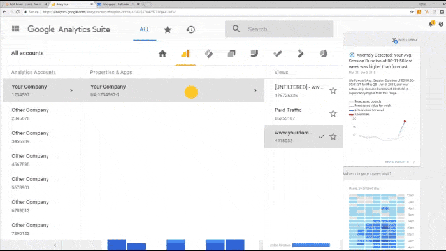The image size is (446, 251).
Task: Collapse panel with bottom left chevron
Action: [x=55, y=245]
